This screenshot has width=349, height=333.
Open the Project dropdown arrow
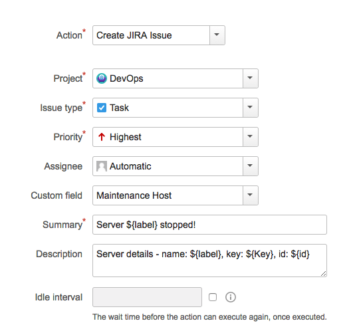tap(250, 78)
